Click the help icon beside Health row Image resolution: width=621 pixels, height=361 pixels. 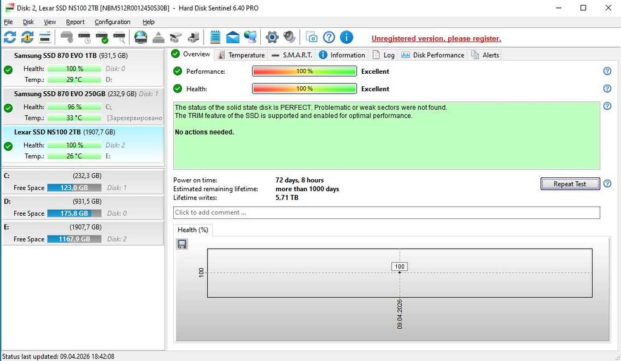coord(607,89)
